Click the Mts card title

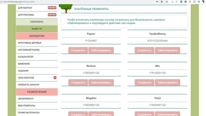point(157,66)
